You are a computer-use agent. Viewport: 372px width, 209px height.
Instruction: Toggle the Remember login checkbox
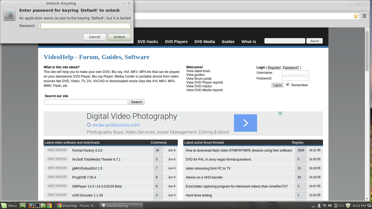point(288,85)
